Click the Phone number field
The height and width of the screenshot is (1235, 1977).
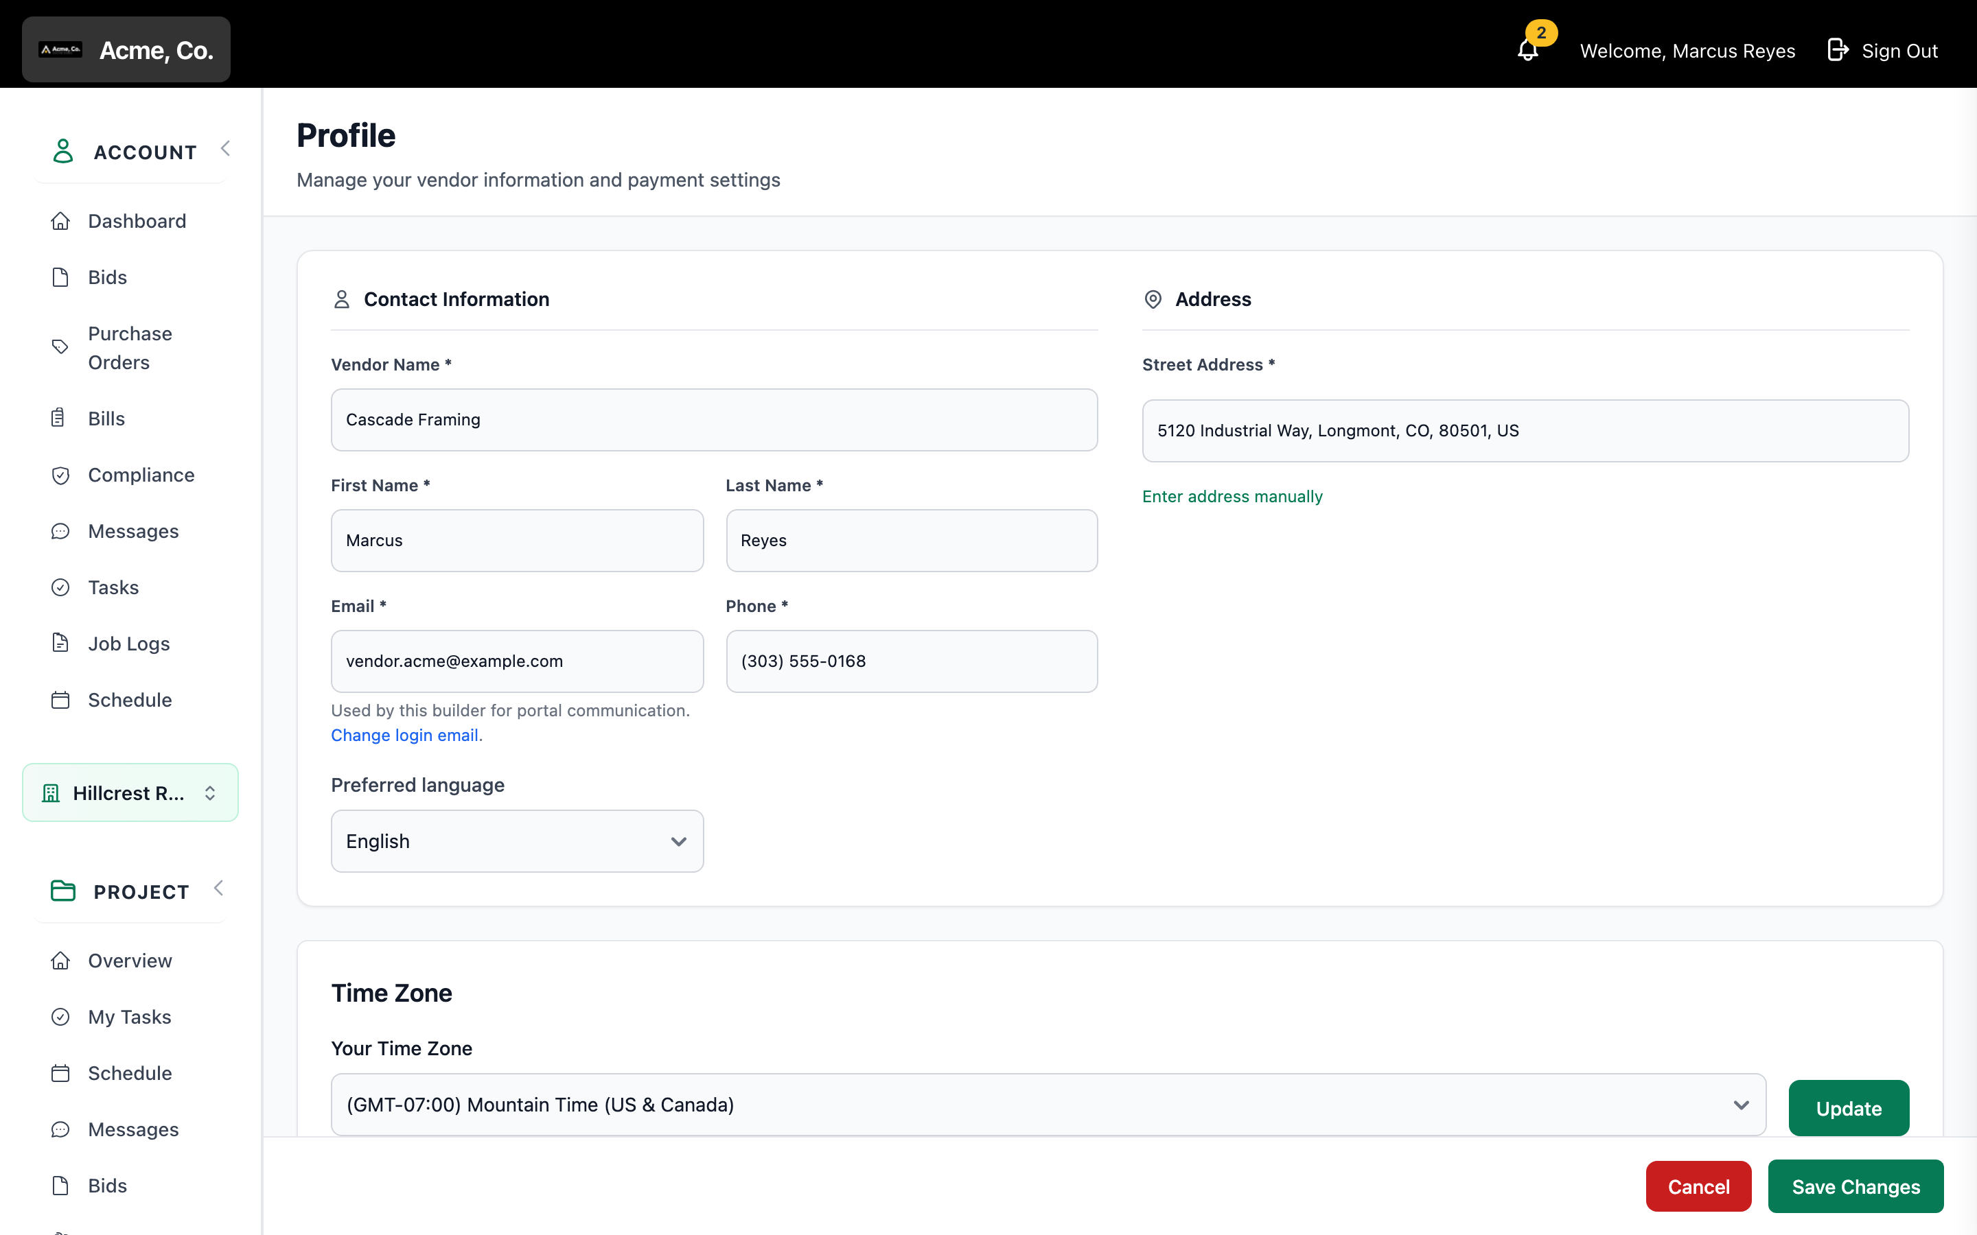(912, 661)
